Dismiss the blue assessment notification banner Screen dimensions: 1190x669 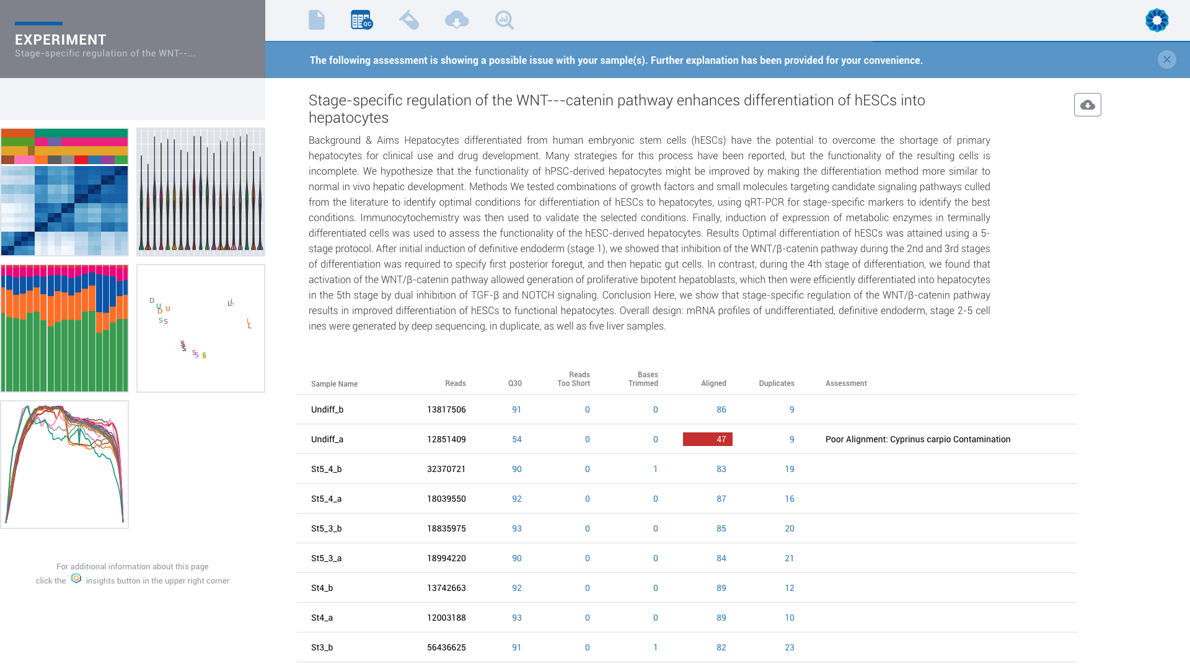pos(1166,59)
